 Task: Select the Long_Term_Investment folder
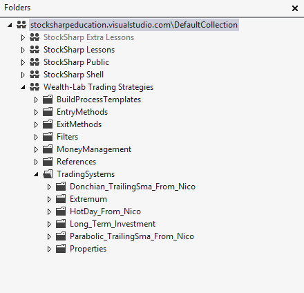(113, 224)
